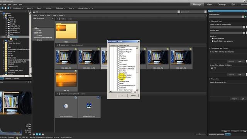Select the Computer node in folder tree
This screenshot has width=247, height=139.
[11, 18]
